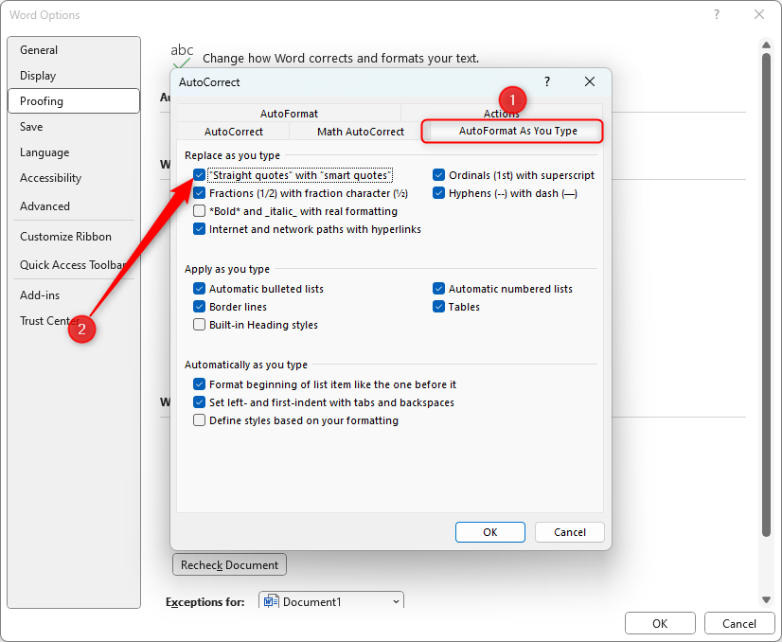Click the Word Options help question mark
Viewport: 782px width, 642px height.
click(718, 15)
